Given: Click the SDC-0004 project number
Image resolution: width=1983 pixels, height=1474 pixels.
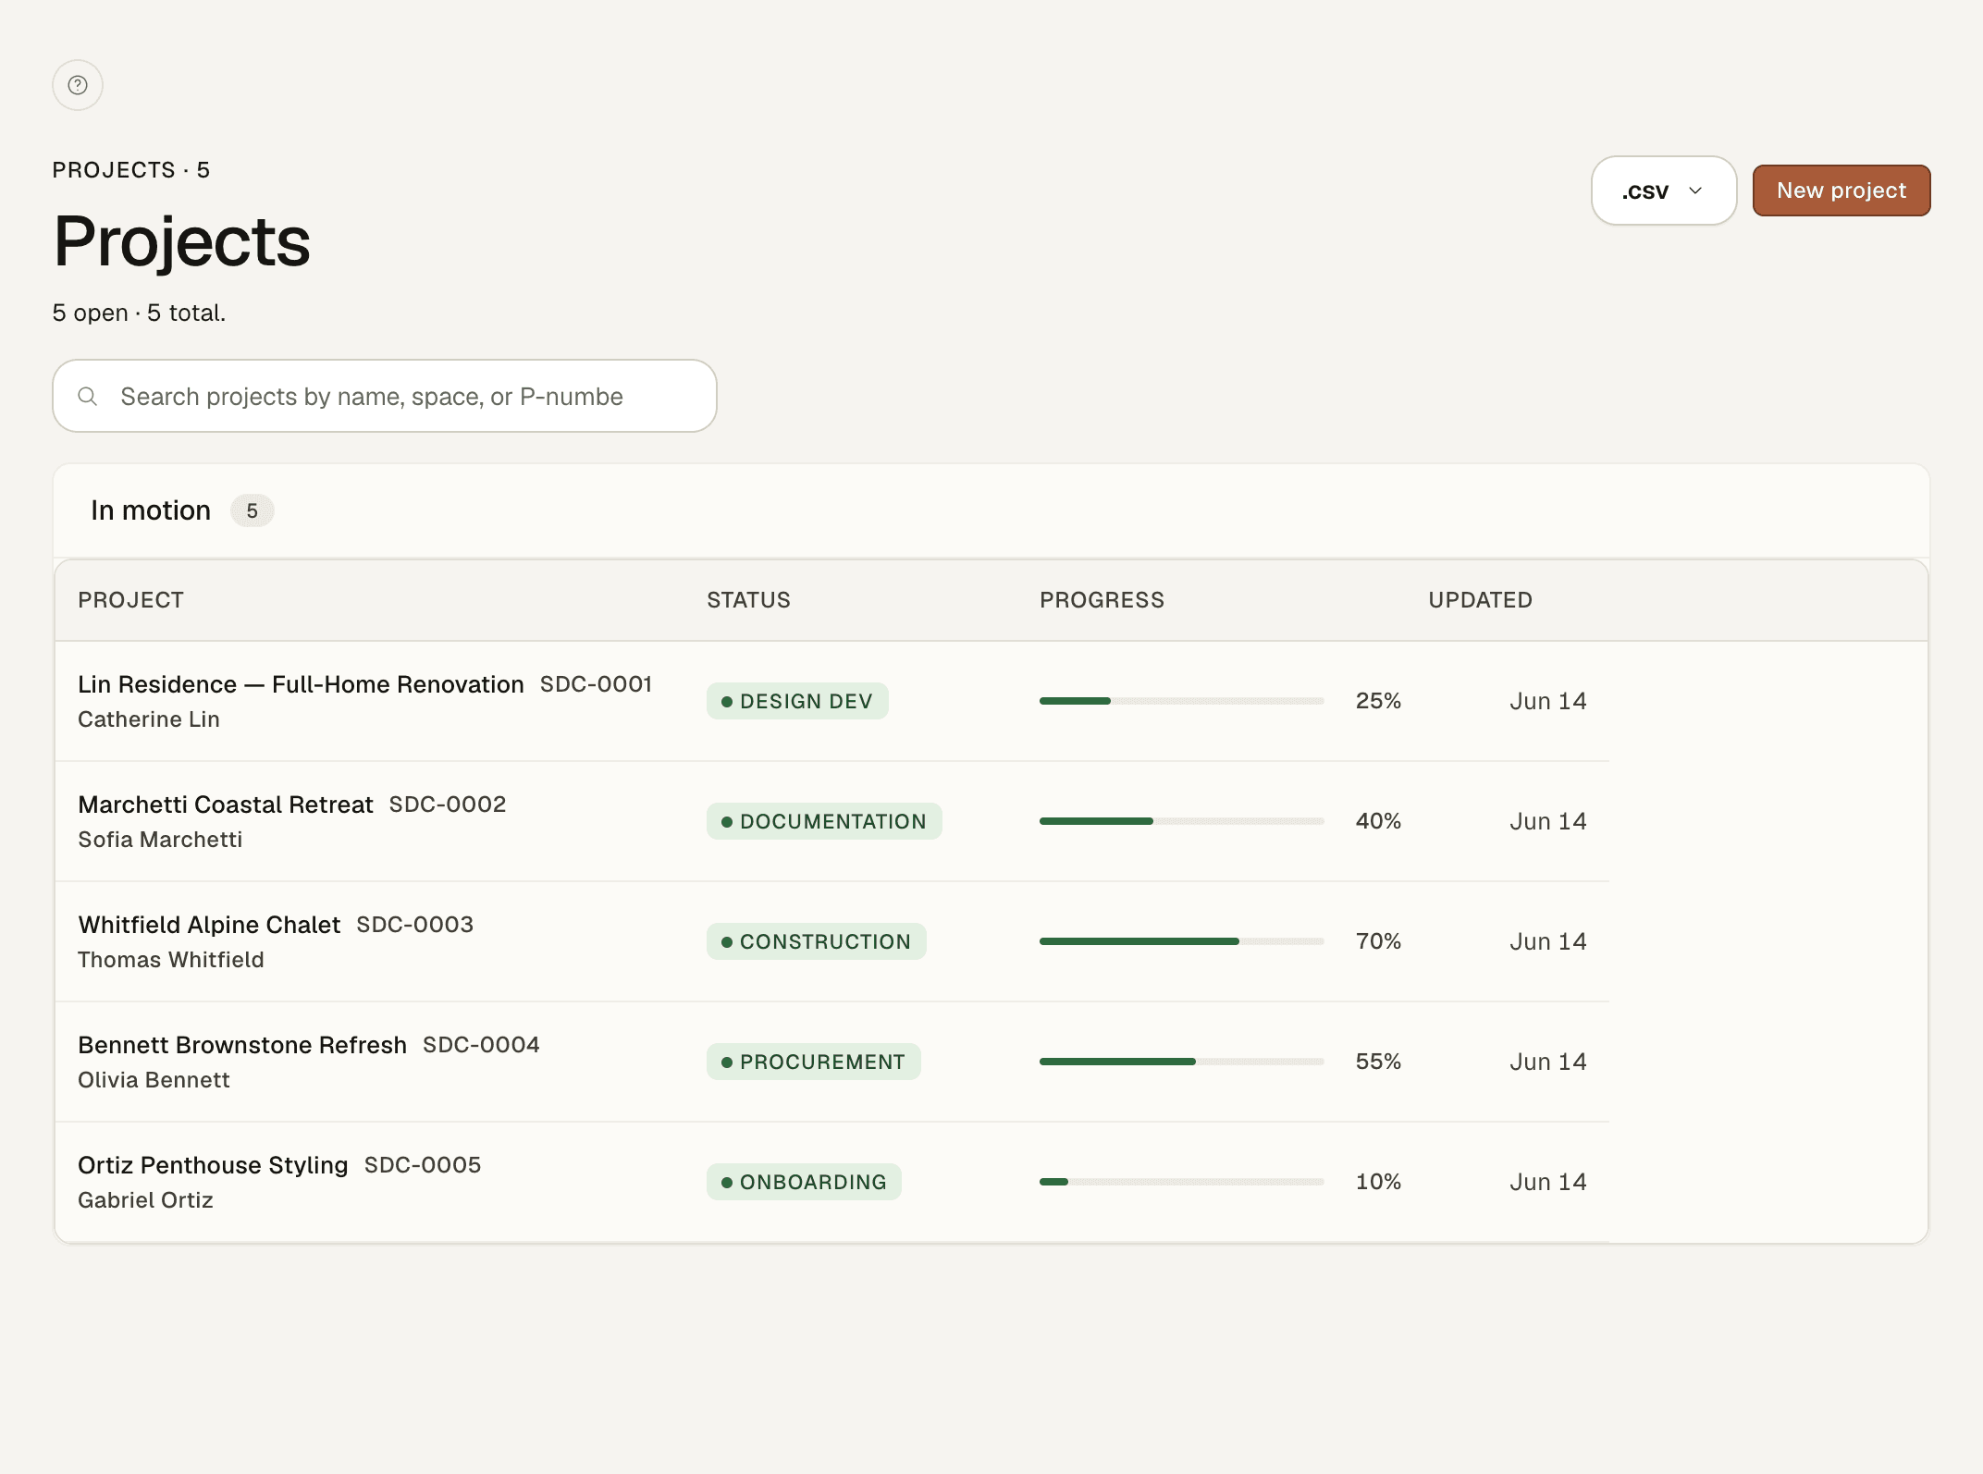Looking at the screenshot, I should 481,1045.
